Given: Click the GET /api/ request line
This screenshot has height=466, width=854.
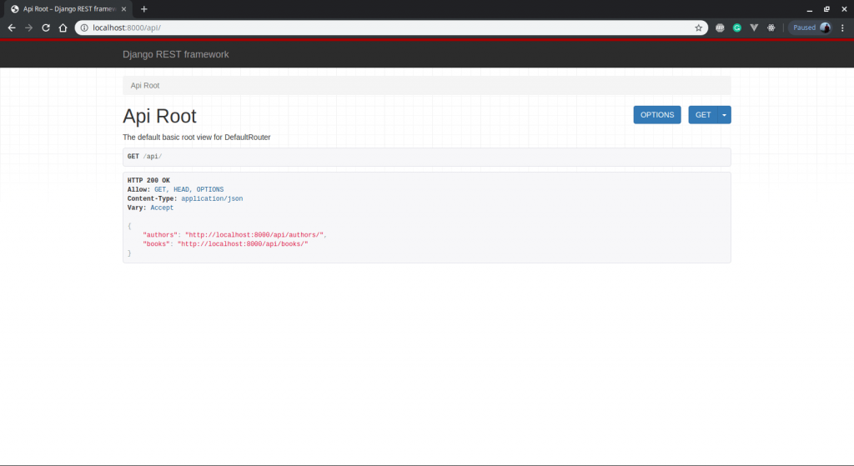Looking at the screenshot, I should [426, 157].
